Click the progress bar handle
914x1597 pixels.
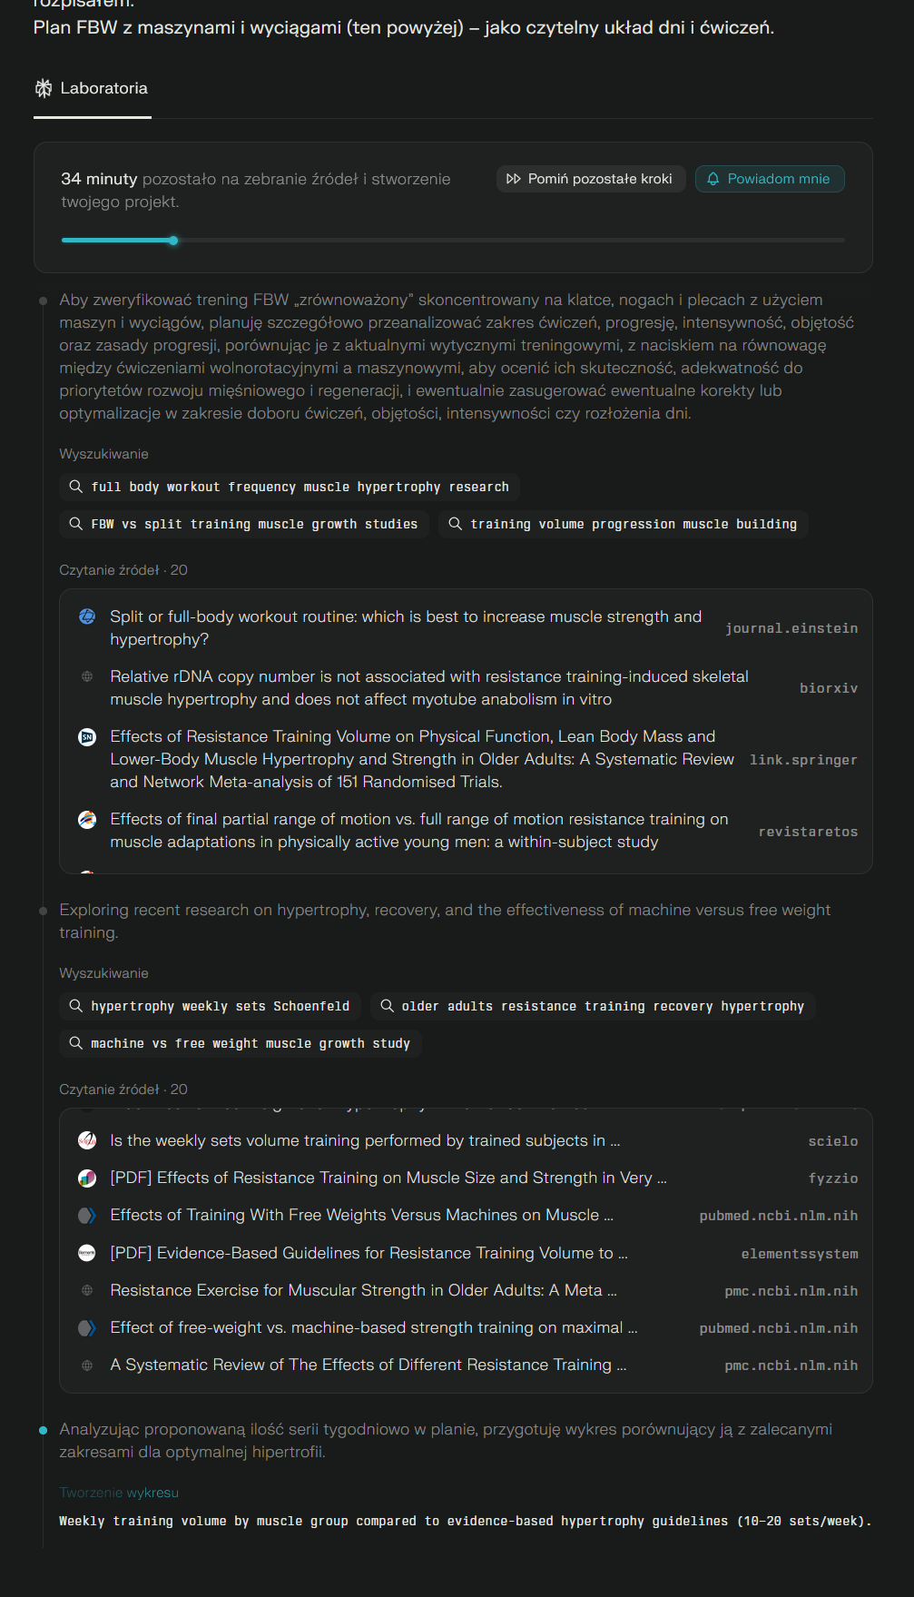click(173, 241)
